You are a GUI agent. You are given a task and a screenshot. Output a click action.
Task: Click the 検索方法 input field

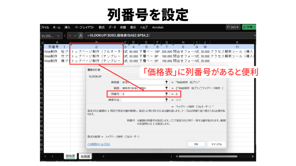(143, 100)
